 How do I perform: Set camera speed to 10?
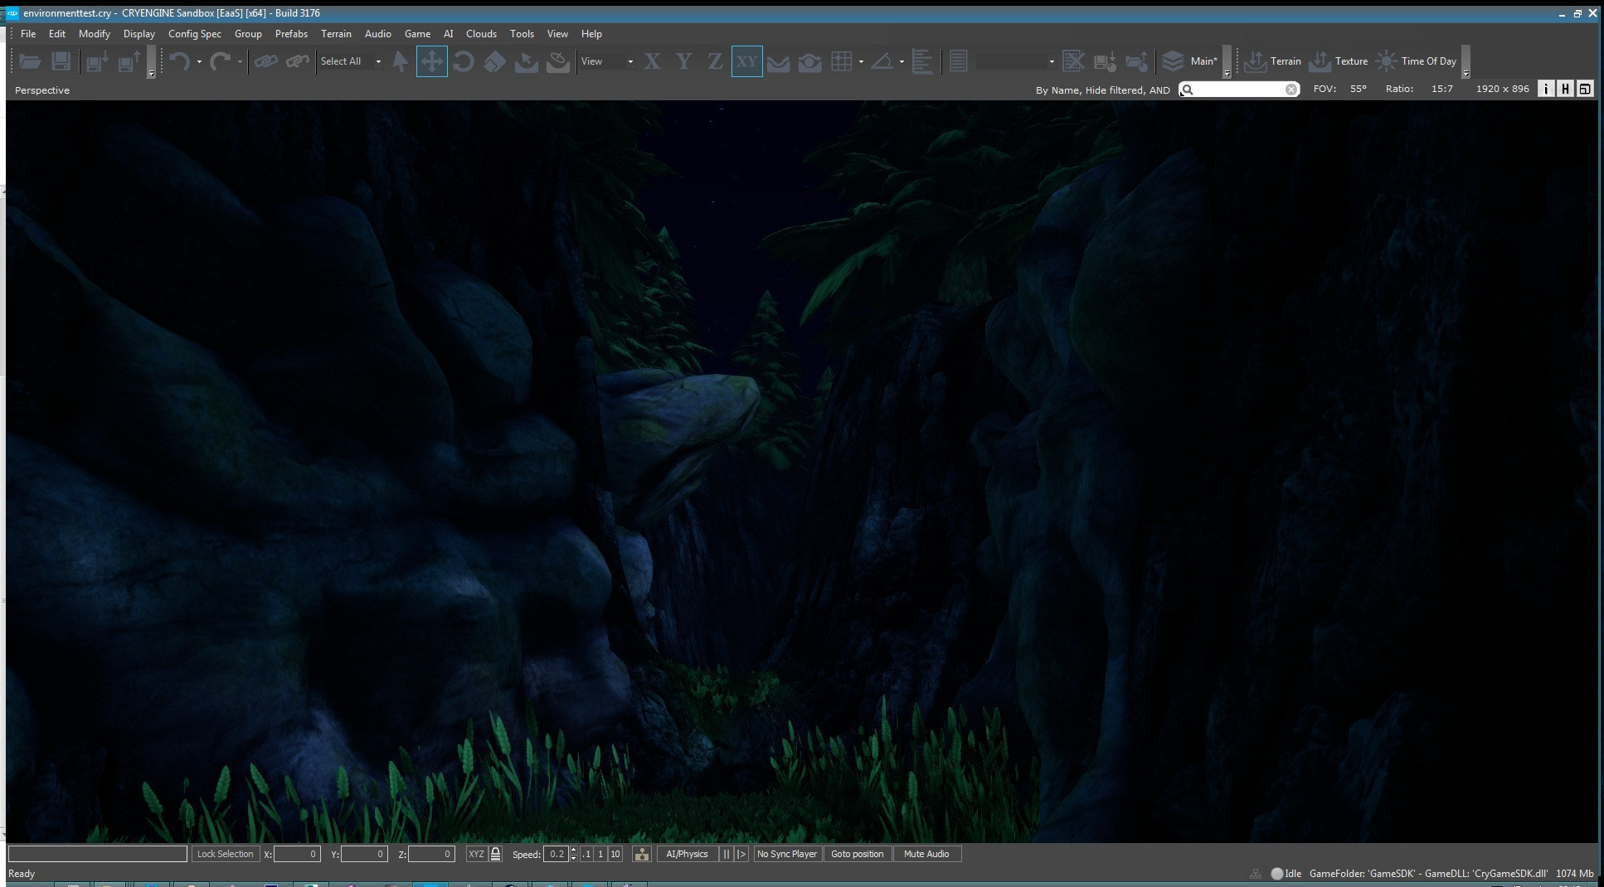coord(615,854)
